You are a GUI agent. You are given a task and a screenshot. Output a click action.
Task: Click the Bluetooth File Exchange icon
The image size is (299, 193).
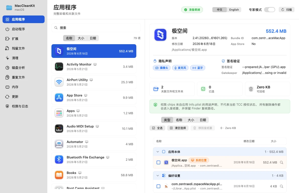tap(59, 159)
